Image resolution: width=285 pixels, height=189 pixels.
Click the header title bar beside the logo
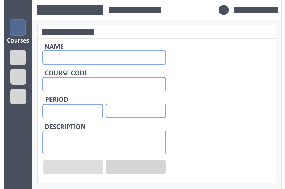pos(135,10)
